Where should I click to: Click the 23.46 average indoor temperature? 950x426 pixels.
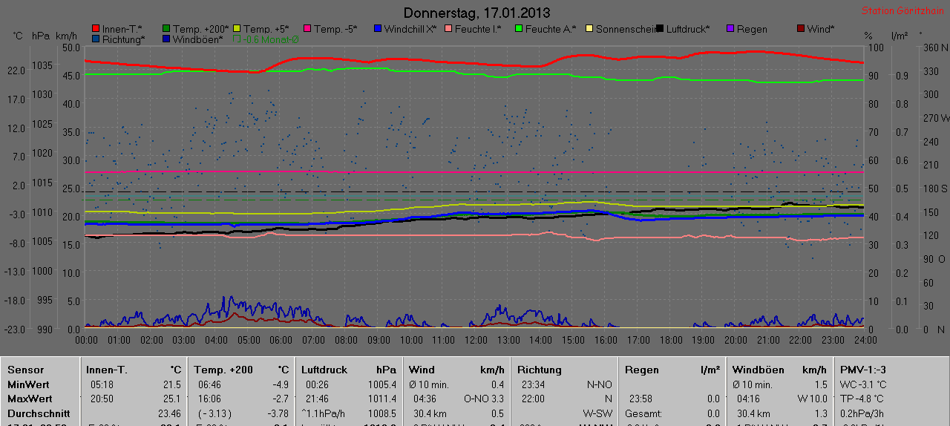(169, 413)
